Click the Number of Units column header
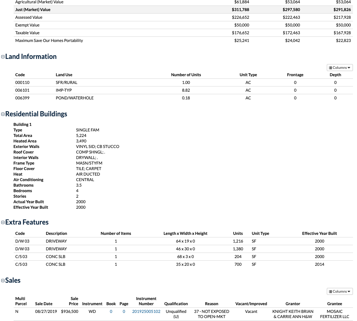Image resolution: width=357 pixels, height=321 pixels. pyautogui.click(x=186, y=75)
